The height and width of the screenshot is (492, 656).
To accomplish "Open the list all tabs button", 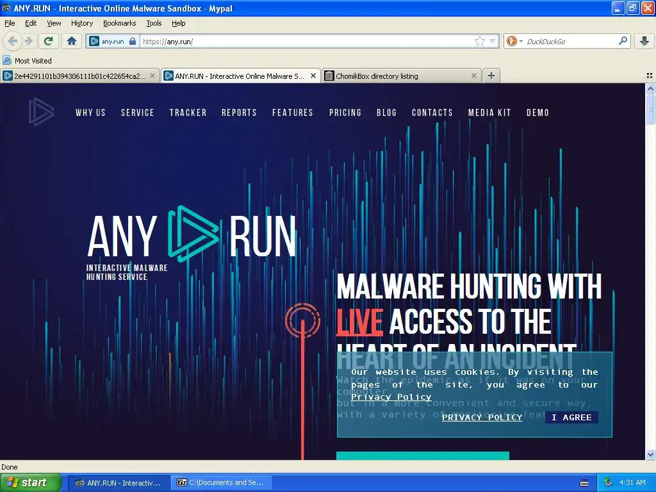I will 650,76.
